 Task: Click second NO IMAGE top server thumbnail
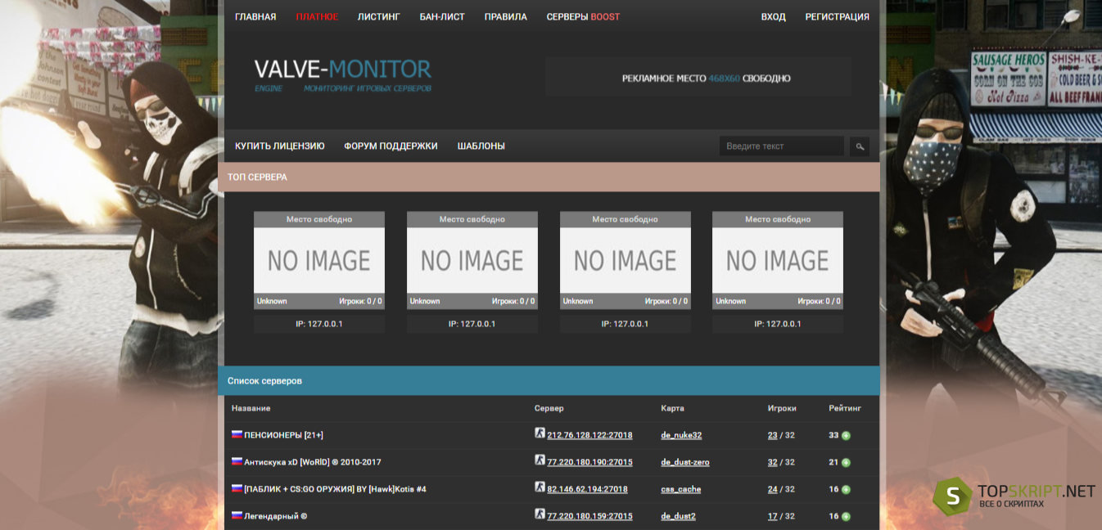click(x=472, y=260)
